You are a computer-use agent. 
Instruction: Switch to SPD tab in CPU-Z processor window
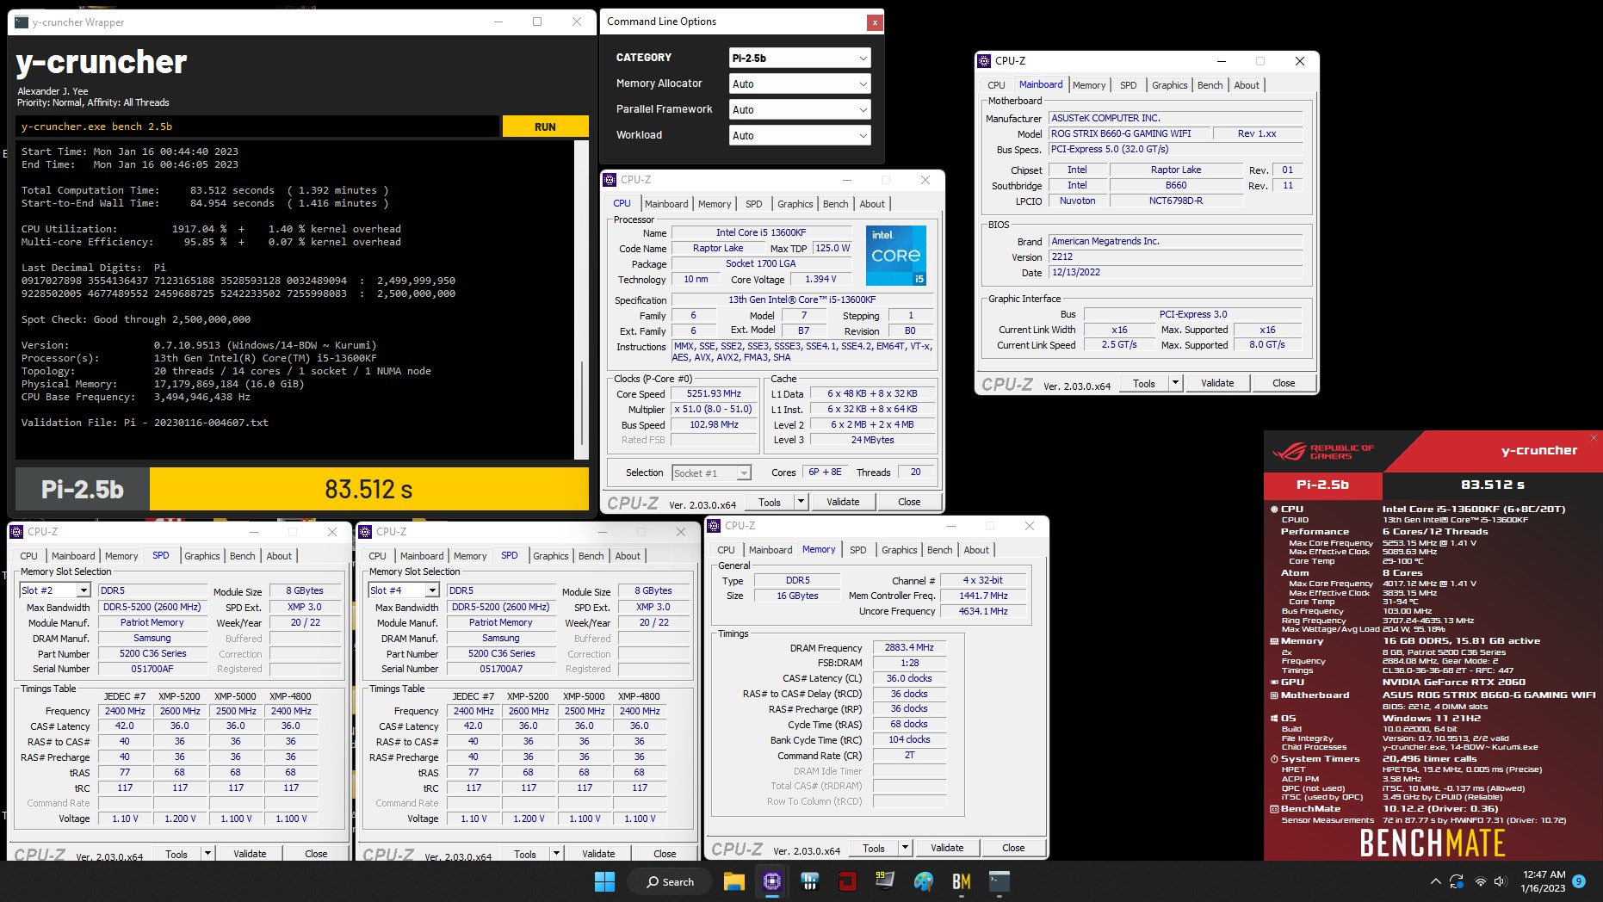pos(754,204)
